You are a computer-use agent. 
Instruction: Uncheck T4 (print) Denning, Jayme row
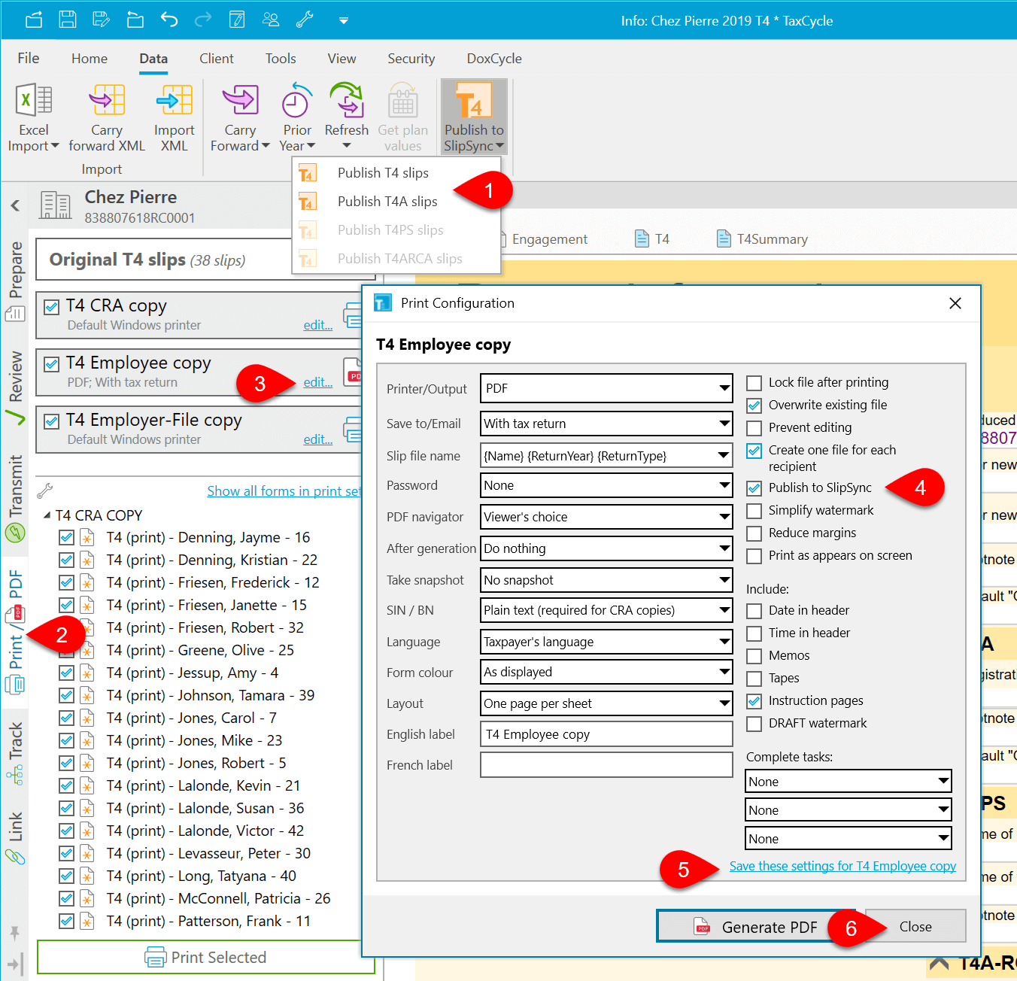pyautogui.click(x=66, y=537)
